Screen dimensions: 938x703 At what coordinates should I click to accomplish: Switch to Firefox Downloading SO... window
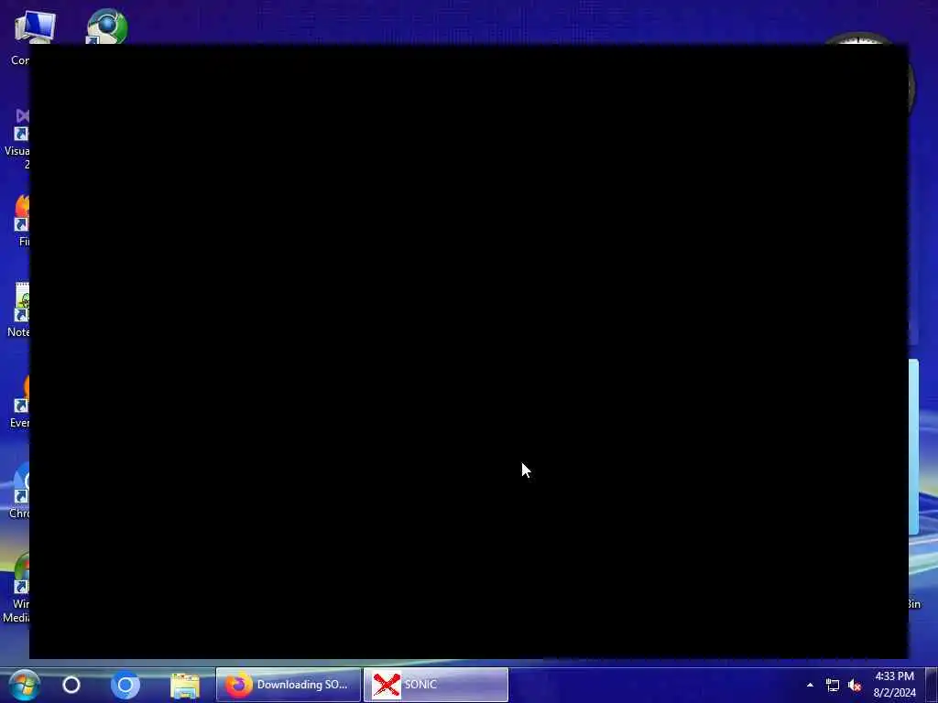[289, 685]
